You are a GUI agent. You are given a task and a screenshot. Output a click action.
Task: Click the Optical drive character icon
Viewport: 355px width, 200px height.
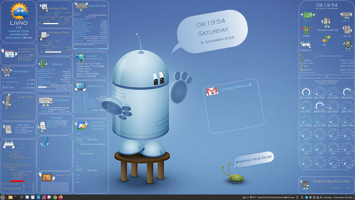[8, 129]
